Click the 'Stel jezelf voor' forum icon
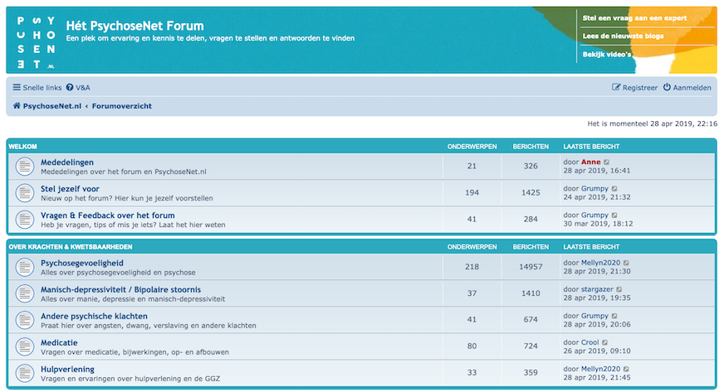Image resolution: width=724 pixels, height=392 pixels. pyautogui.click(x=25, y=193)
